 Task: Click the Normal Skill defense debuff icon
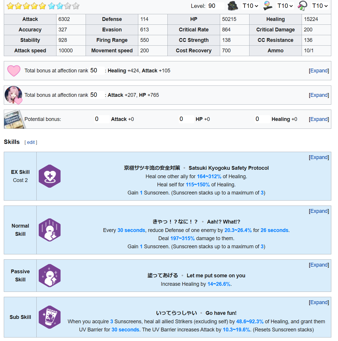point(50,230)
